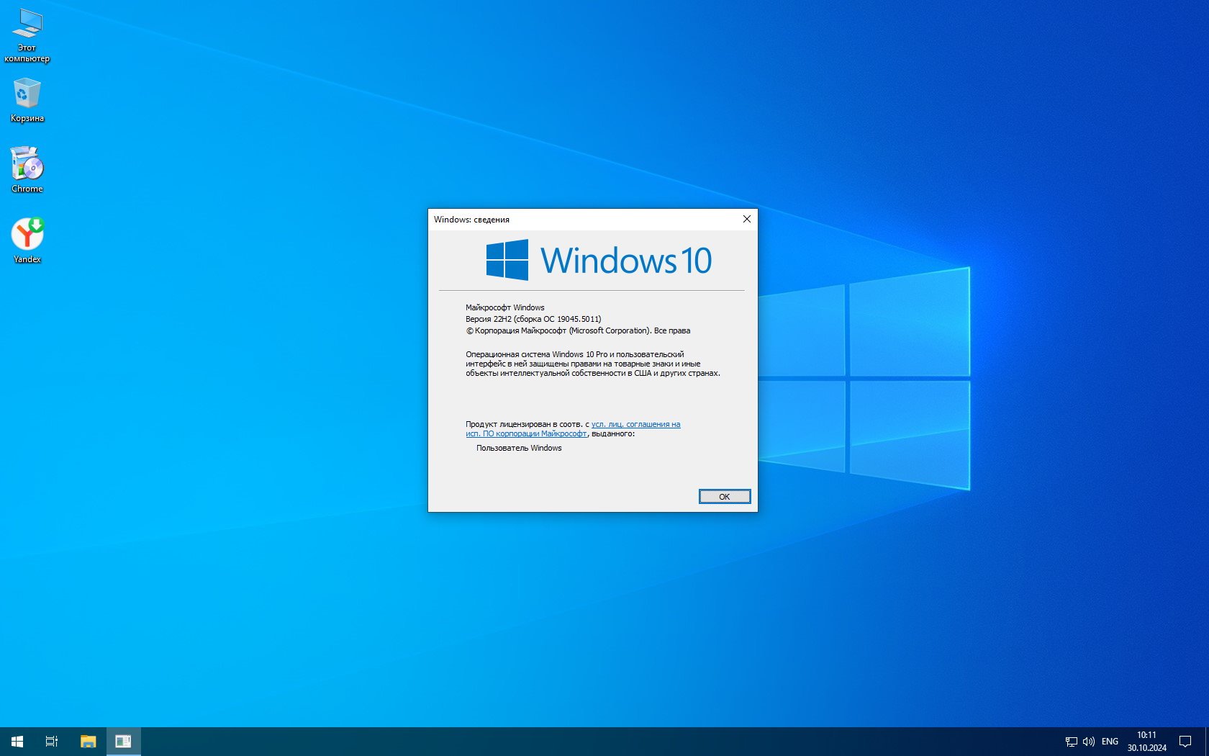Open the Microsoft license agreement link
1209x756 pixels.
tap(635, 424)
